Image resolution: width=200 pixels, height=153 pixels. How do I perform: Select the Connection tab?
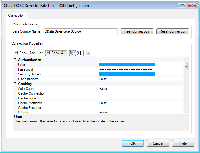pyautogui.click(x=17, y=16)
